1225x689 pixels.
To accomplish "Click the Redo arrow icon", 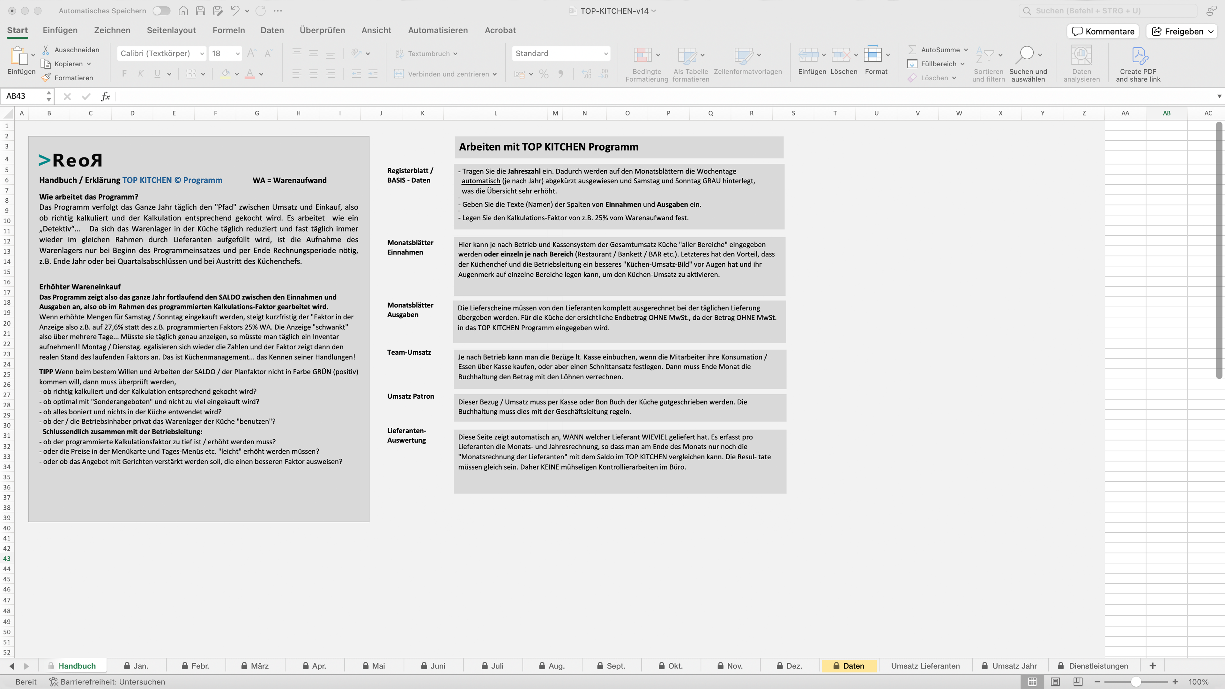I will (261, 11).
